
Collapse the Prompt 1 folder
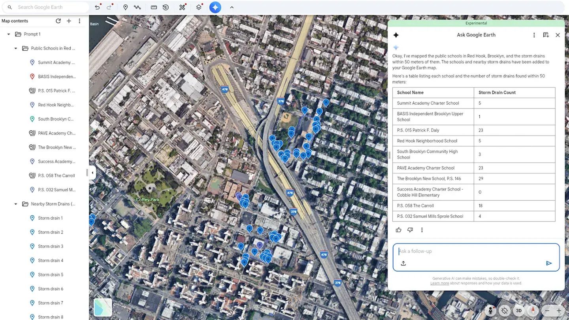[9, 34]
